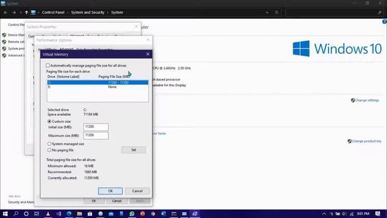The image size is (387, 218).
Task: Open Remote settings from the sidebar
Action: pos(16,42)
